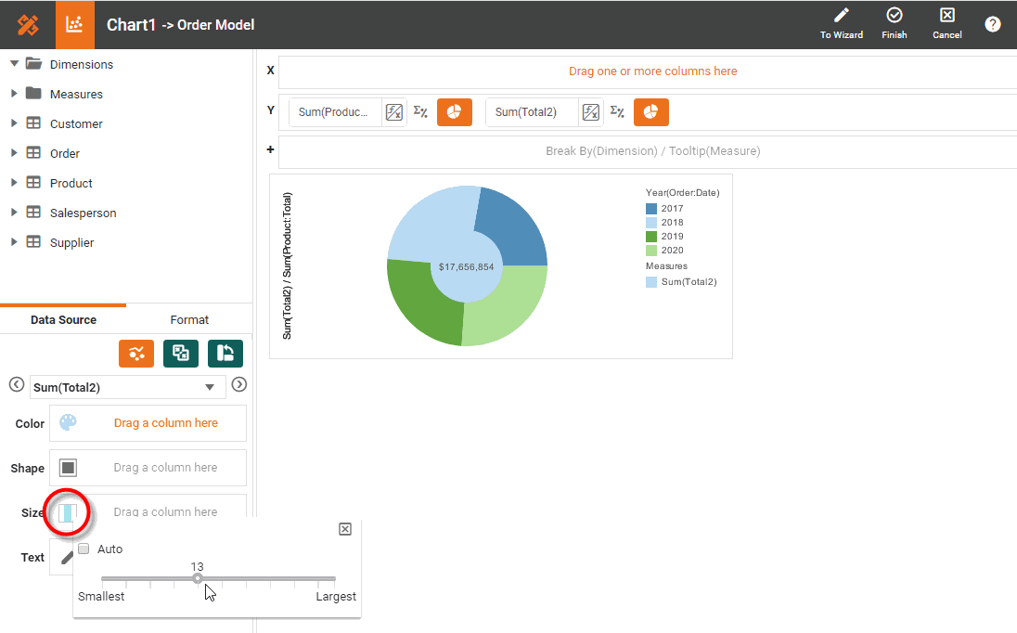The height and width of the screenshot is (633, 1017).
Task: Click the orange scatter-style button in Data Source
Action: [x=136, y=353]
